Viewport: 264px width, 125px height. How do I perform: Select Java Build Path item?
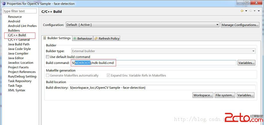click(19, 44)
